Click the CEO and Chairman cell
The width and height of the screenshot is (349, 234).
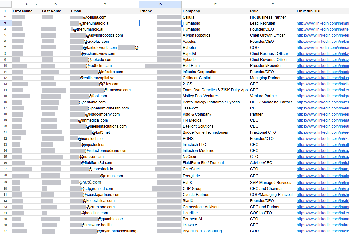tap(273, 188)
